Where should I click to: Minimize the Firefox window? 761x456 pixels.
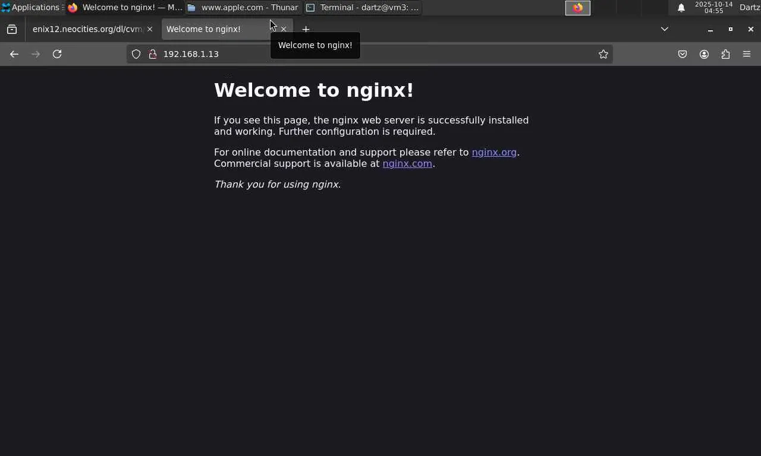coord(710,29)
